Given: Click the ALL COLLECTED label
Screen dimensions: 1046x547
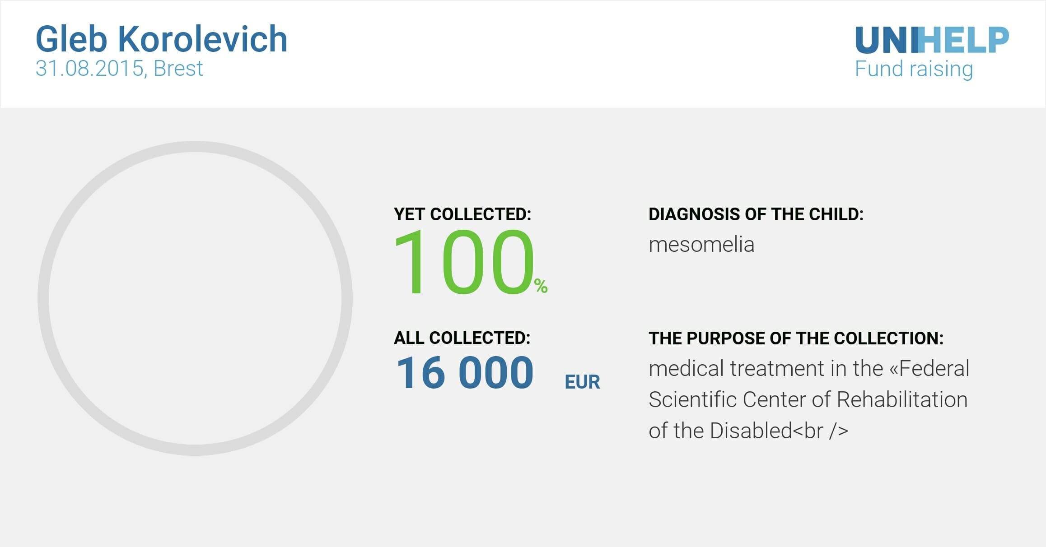Looking at the screenshot, I should (x=462, y=338).
